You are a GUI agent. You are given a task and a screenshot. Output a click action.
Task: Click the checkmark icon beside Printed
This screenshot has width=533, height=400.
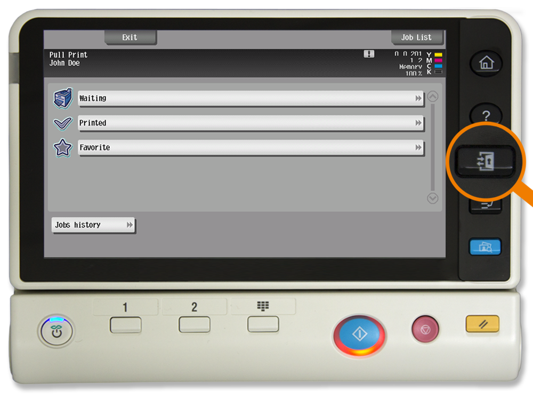(x=63, y=123)
